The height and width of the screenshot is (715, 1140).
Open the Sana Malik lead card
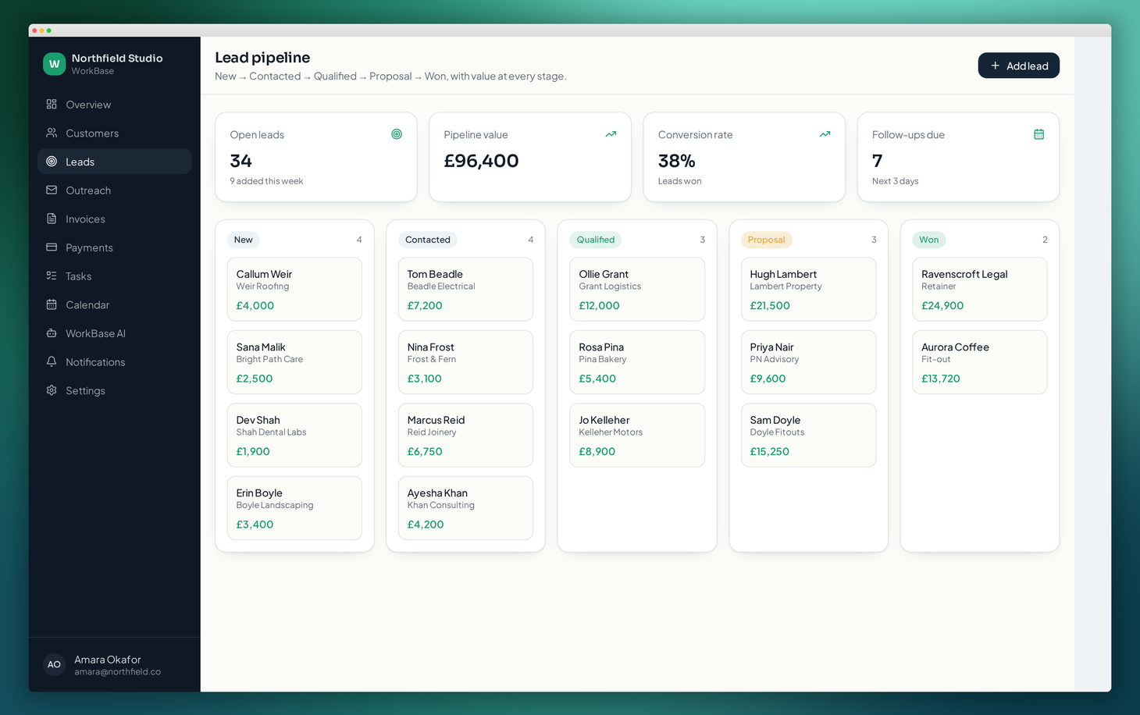click(294, 362)
